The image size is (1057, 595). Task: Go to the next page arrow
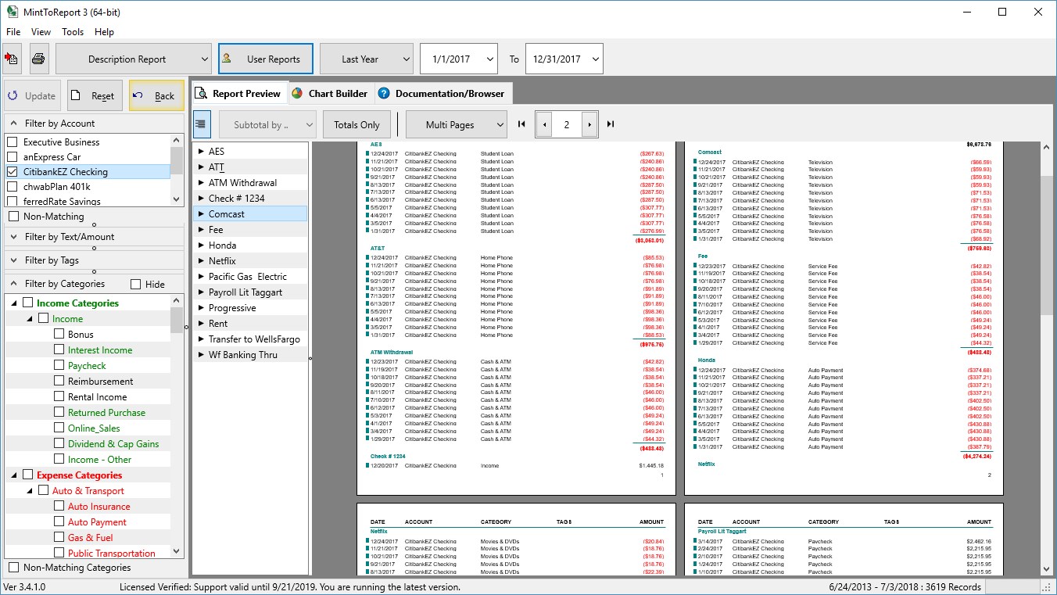pyautogui.click(x=589, y=124)
